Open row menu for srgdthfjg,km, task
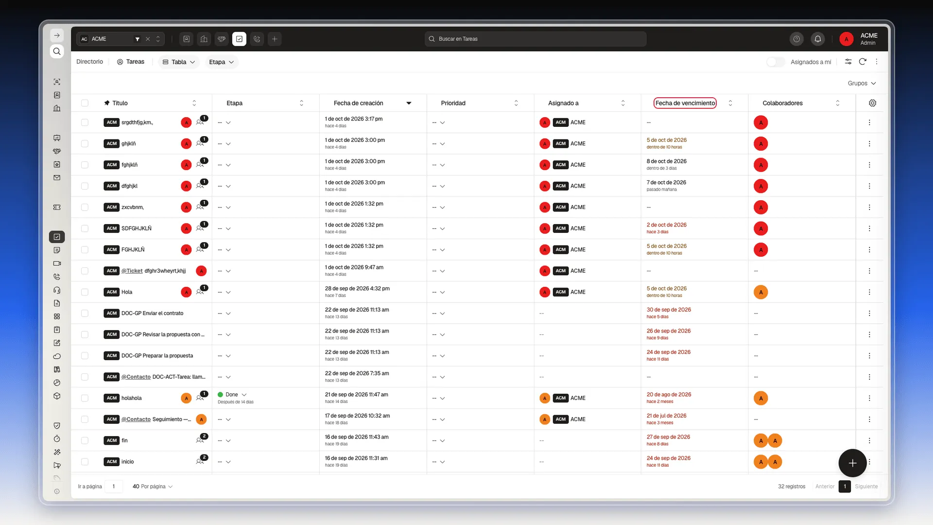This screenshot has width=933, height=525. pos(869,122)
